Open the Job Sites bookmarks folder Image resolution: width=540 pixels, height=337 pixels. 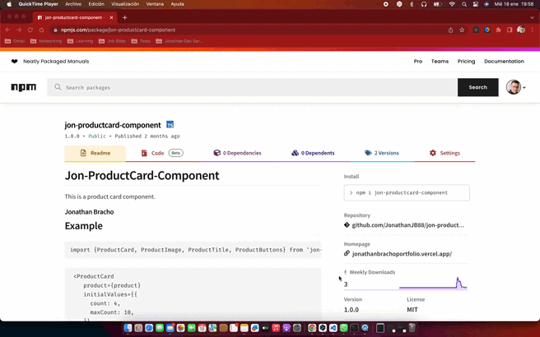pos(112,41)
